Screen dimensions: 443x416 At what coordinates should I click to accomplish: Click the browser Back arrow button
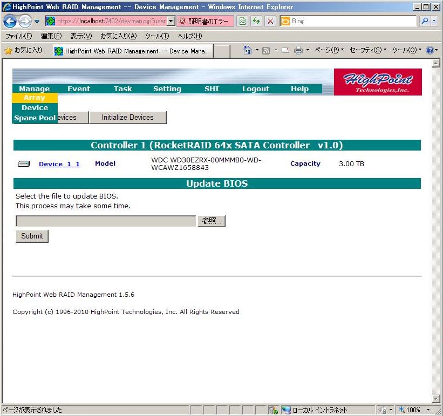coord(10,21)
